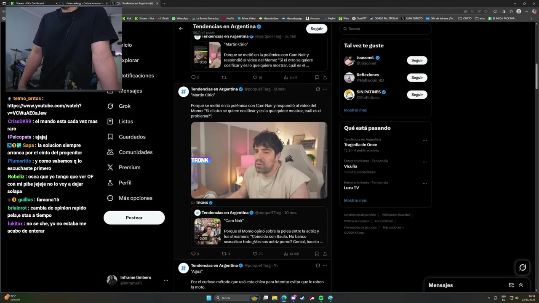
Task: Open the quoted Cam Nair video thumbnail
Action: pyautogui.click(x=208, y=231)
